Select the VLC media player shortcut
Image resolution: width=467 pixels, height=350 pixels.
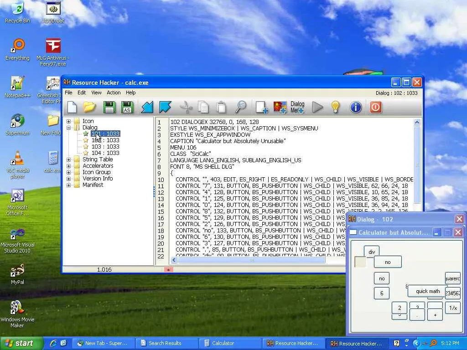tap(18, 165)
